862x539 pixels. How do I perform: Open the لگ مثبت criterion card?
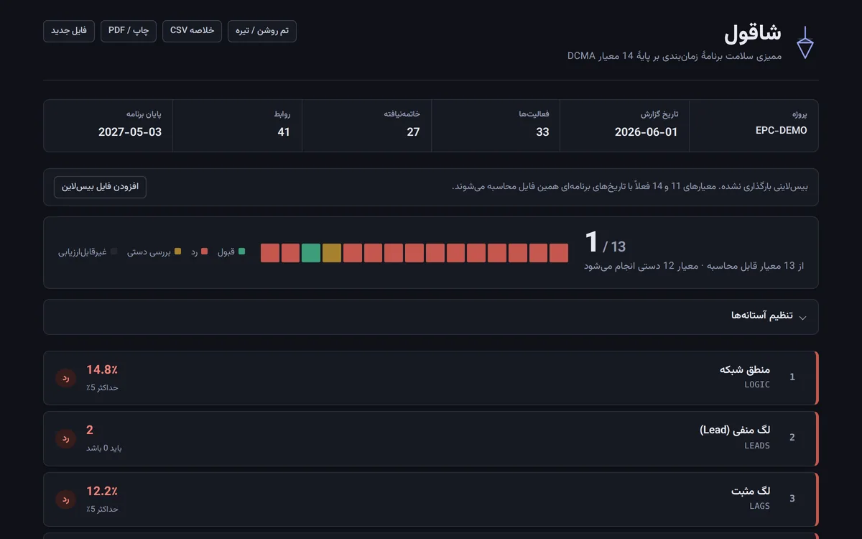431,499
